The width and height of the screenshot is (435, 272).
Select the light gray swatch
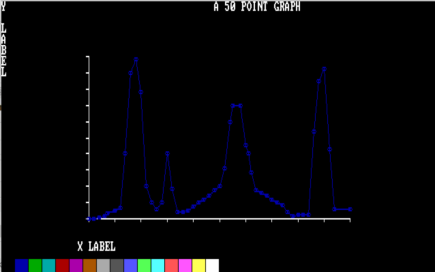point(103,266)
